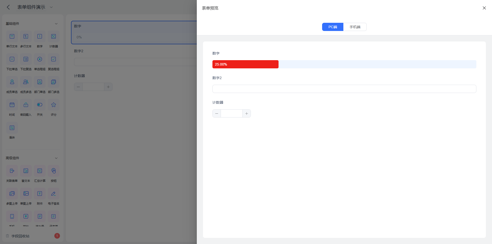Select the 评分 star icon
Screen dimensions: 492x244
54,105
